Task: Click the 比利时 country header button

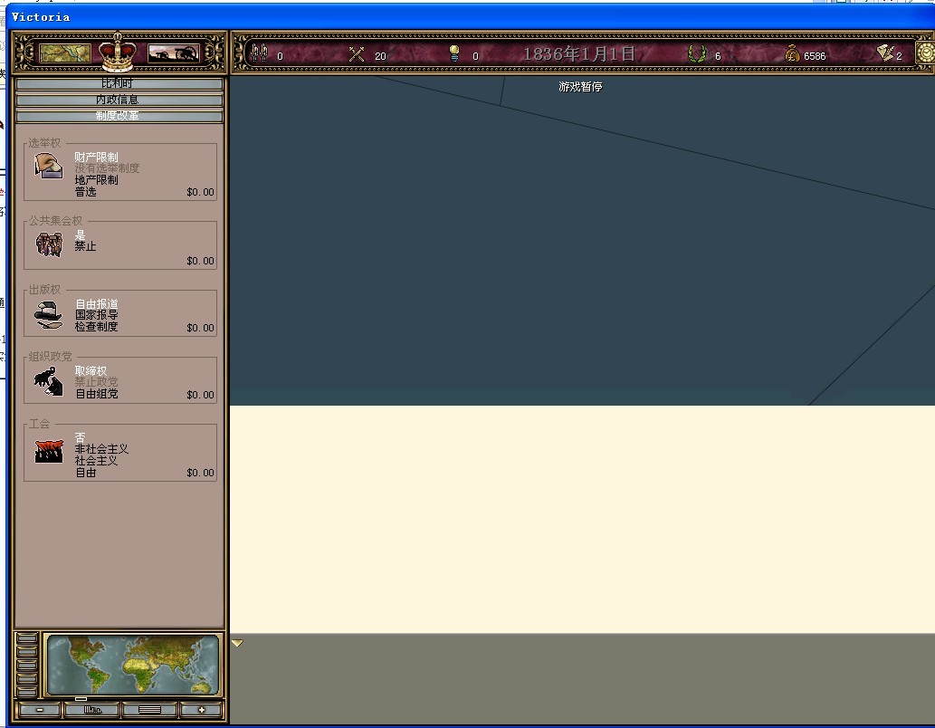Action: (x=119, y=83)
